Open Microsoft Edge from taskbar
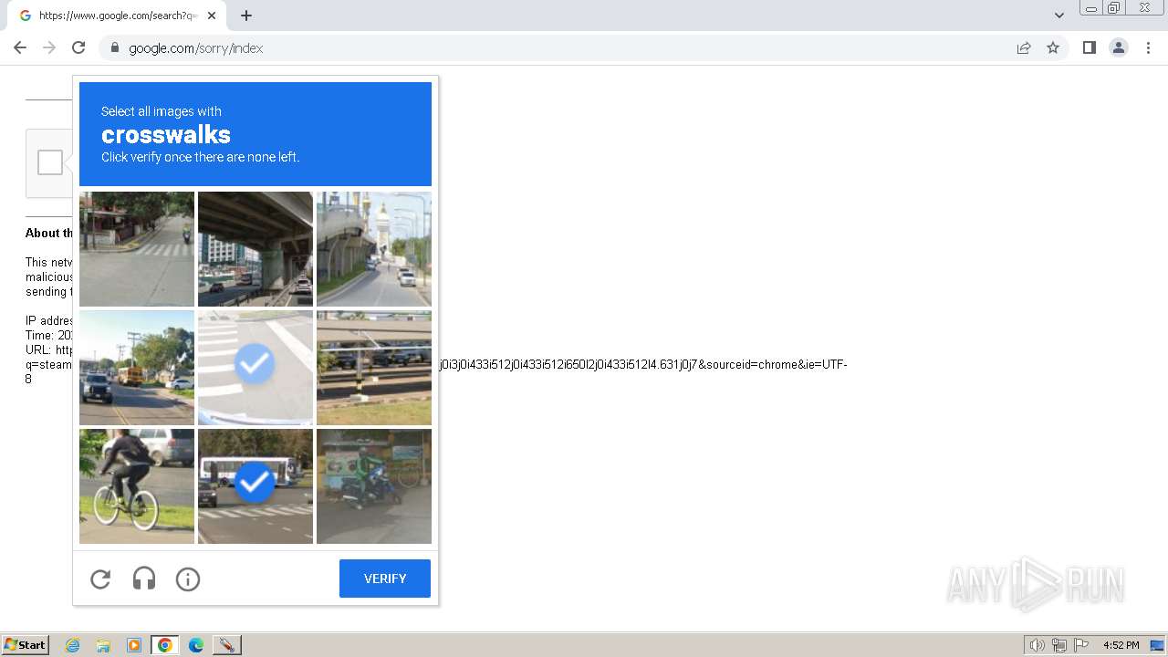Screen dimensions: 1168x657 click(196, 645)
